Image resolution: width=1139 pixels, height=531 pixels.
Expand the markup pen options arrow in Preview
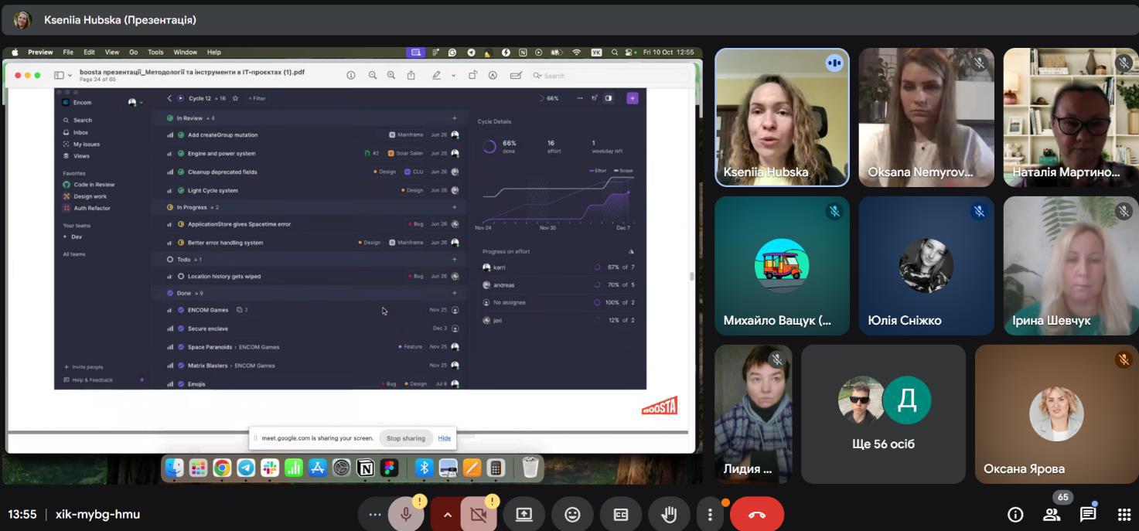[453, 76]
